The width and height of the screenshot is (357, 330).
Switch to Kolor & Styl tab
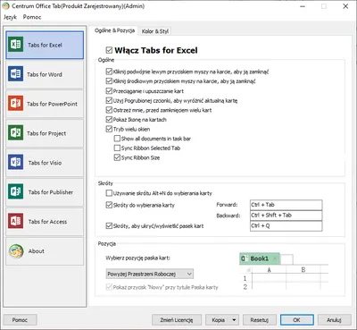[155, 31]
